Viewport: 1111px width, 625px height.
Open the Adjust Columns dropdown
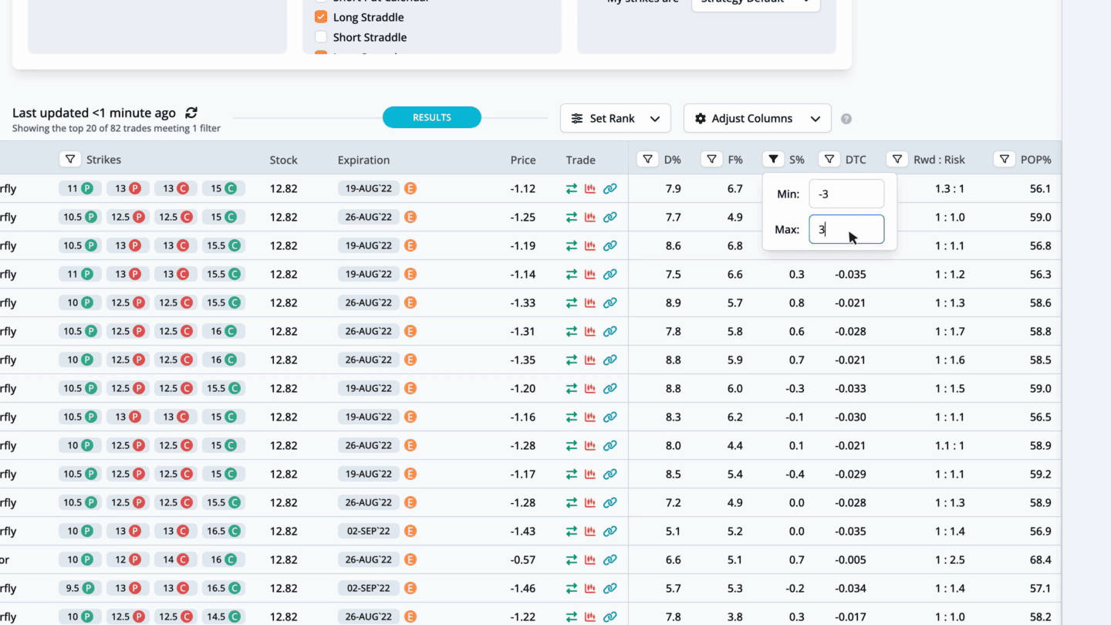[x=758, y=118]
